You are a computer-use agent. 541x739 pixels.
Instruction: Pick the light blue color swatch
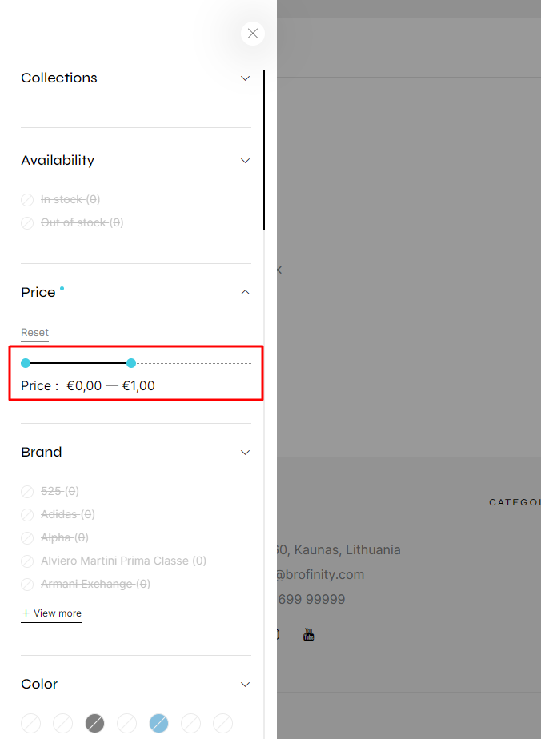[x=159, y=724]
